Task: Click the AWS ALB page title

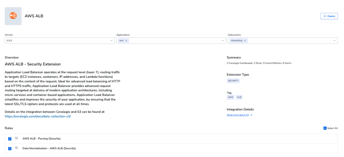Action: (x=34, y=16)
